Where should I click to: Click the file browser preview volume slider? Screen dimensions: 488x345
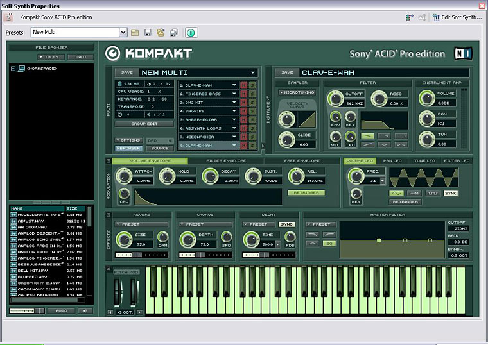pos(27,311)
